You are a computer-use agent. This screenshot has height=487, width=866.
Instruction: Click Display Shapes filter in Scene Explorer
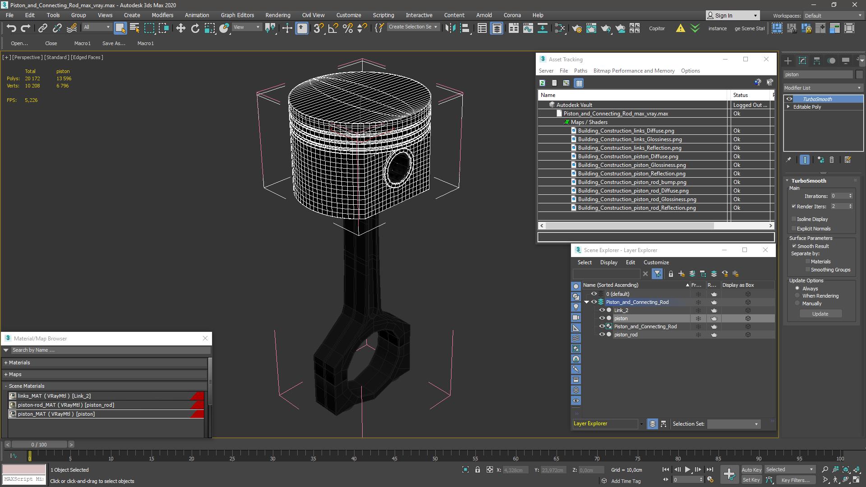click(576, 297)
